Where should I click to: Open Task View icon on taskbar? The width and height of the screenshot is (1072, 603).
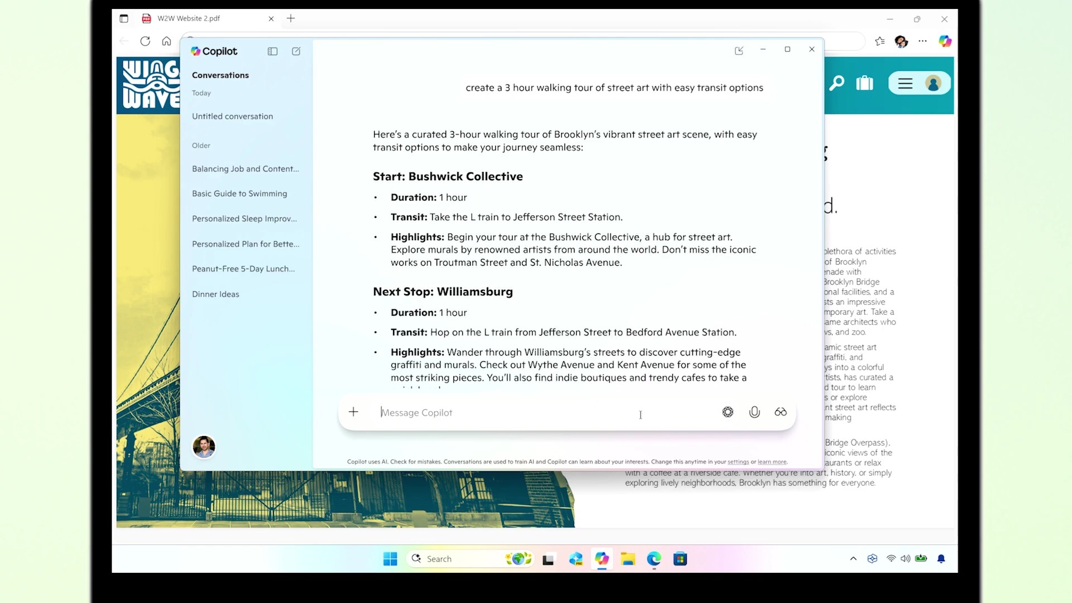(x=548, y=559)
